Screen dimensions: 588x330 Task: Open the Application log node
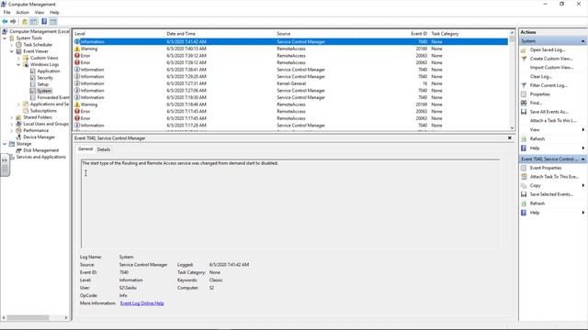[49, 71]
